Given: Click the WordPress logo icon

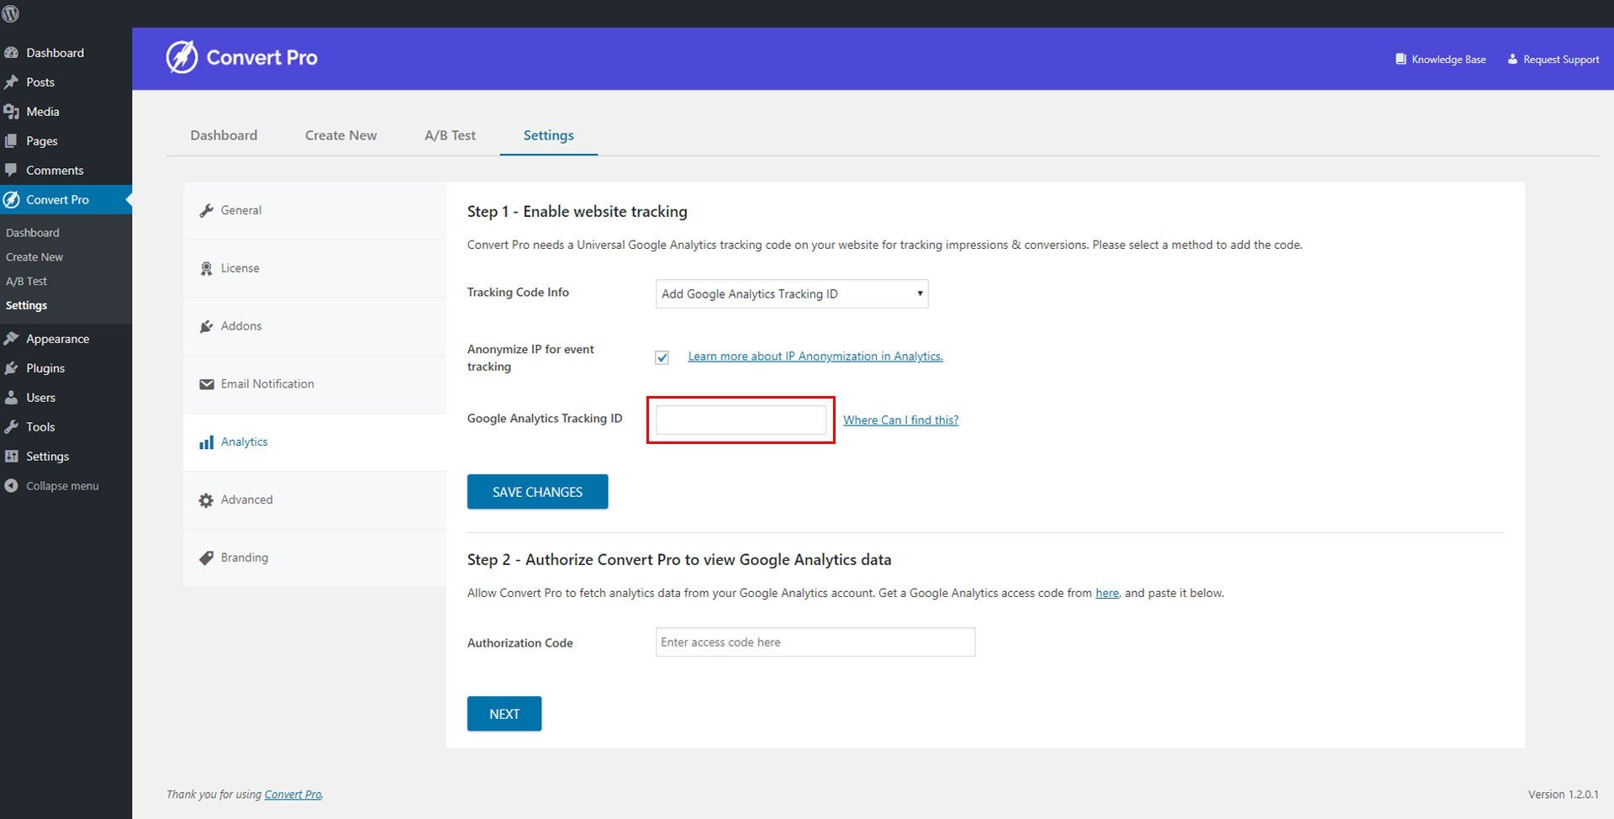Looking at the screenshot, I should [x=11, y=13].
